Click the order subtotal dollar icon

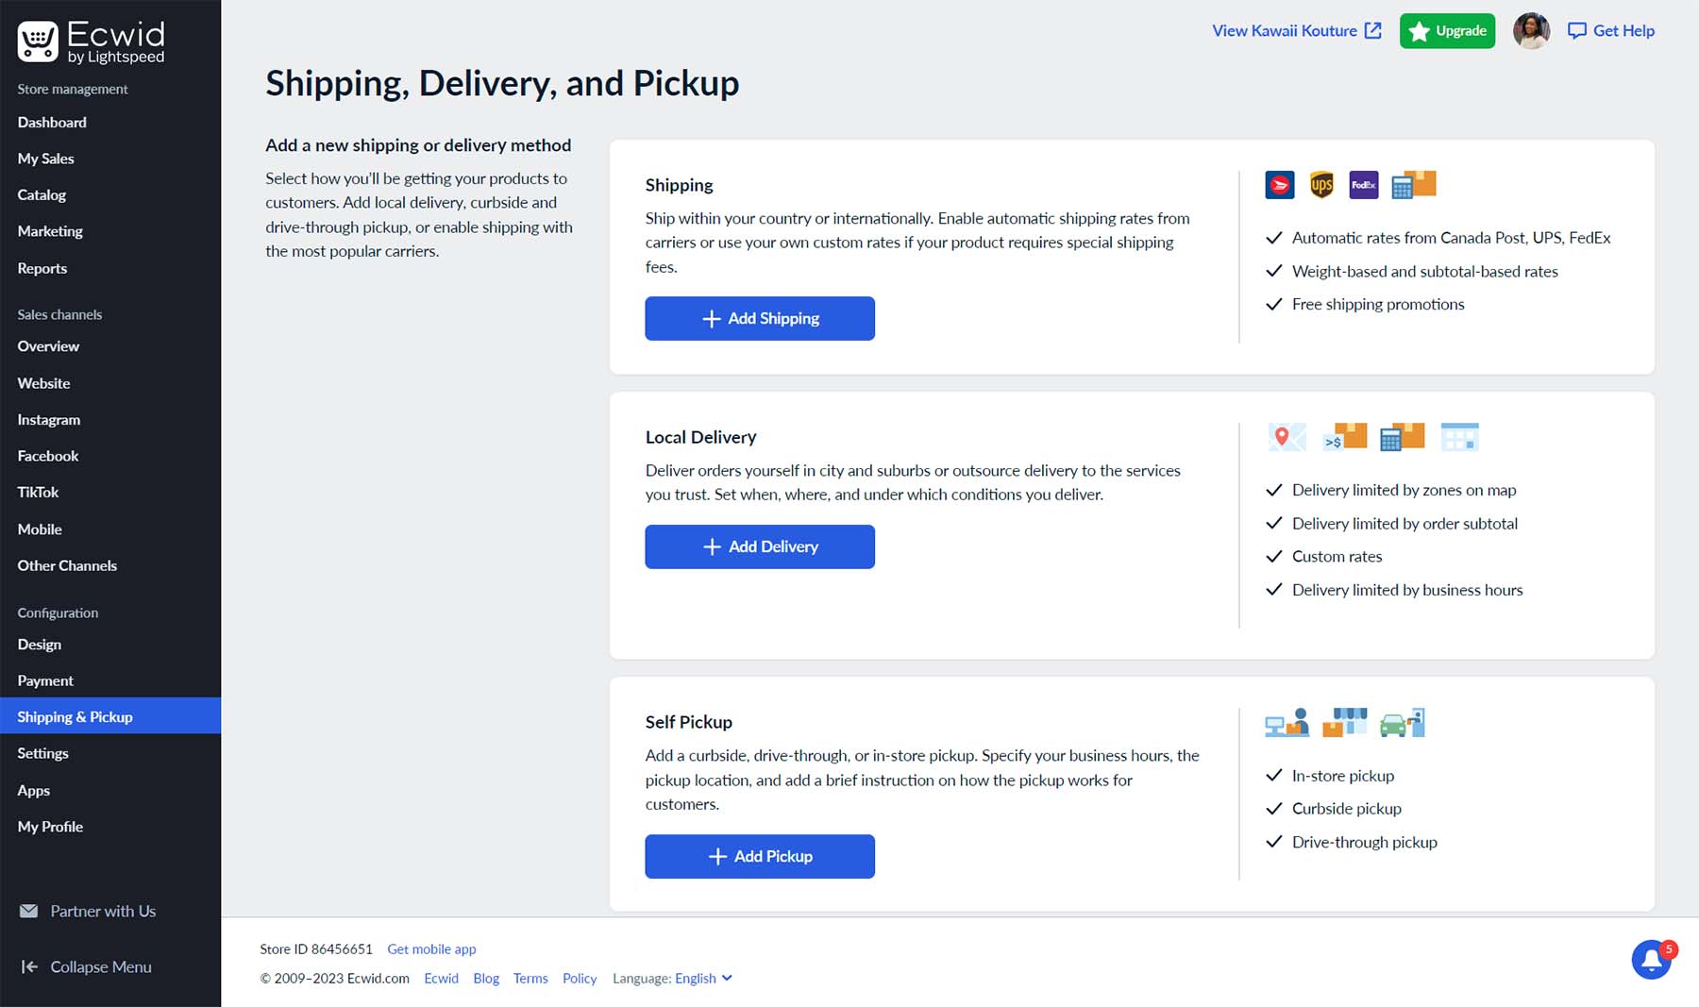click(1343, 437)
